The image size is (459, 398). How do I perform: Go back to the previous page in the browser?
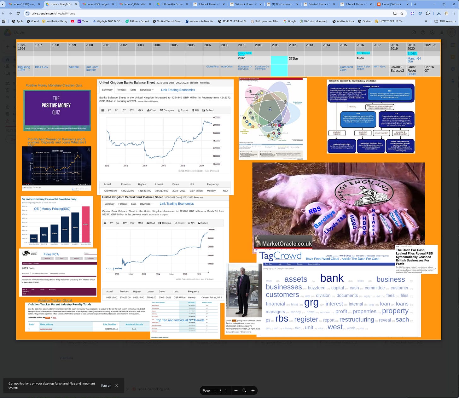[x=3, y=13]
